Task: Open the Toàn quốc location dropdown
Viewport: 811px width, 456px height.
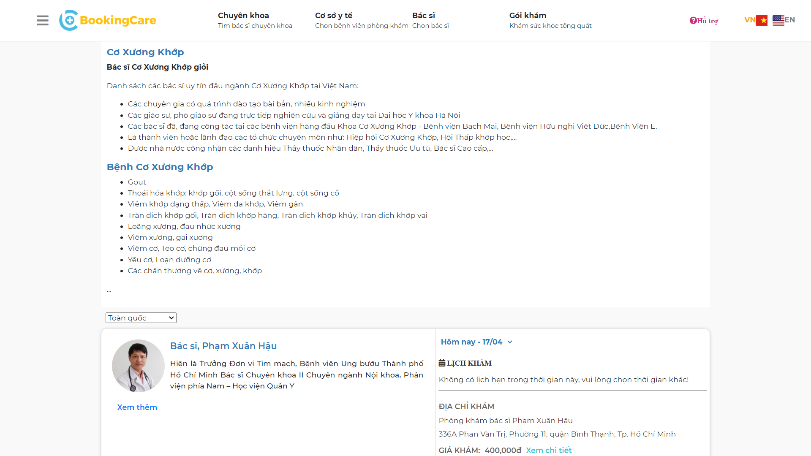Action: point(141,318)
